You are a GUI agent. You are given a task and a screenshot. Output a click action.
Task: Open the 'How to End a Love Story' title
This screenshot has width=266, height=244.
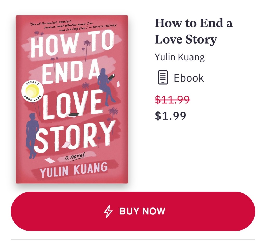[x=194, y=31]
